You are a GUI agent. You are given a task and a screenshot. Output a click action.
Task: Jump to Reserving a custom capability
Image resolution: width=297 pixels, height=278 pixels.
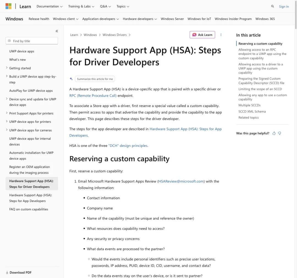[260, 44]
